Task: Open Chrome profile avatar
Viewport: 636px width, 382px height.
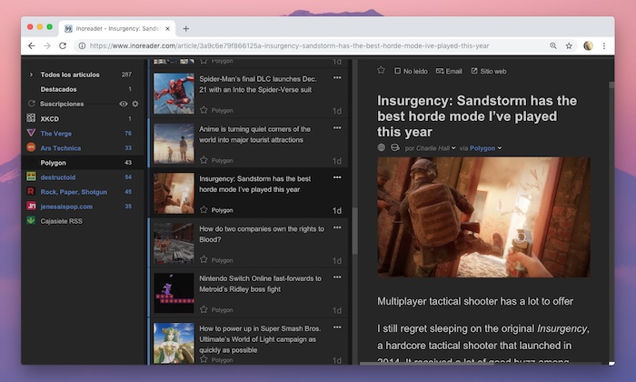Action: [x=588, y=45]
